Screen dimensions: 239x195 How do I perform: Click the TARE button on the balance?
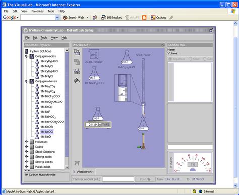pyautogui.click(x=106, y=125)
